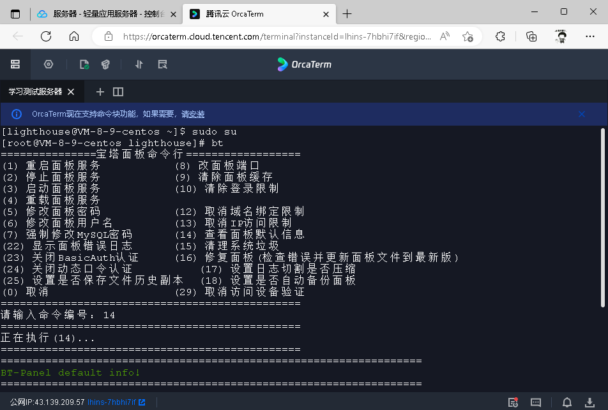
Task: Open the keyboard icon in status bar
Action: [536, 402]
